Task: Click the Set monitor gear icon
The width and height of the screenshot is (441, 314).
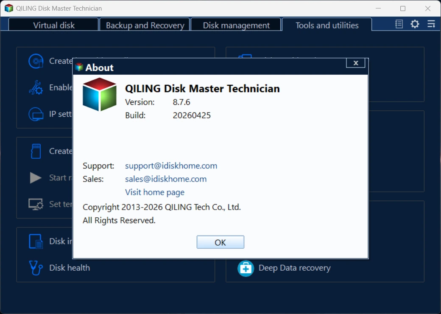Action: (x=36, y=204)
